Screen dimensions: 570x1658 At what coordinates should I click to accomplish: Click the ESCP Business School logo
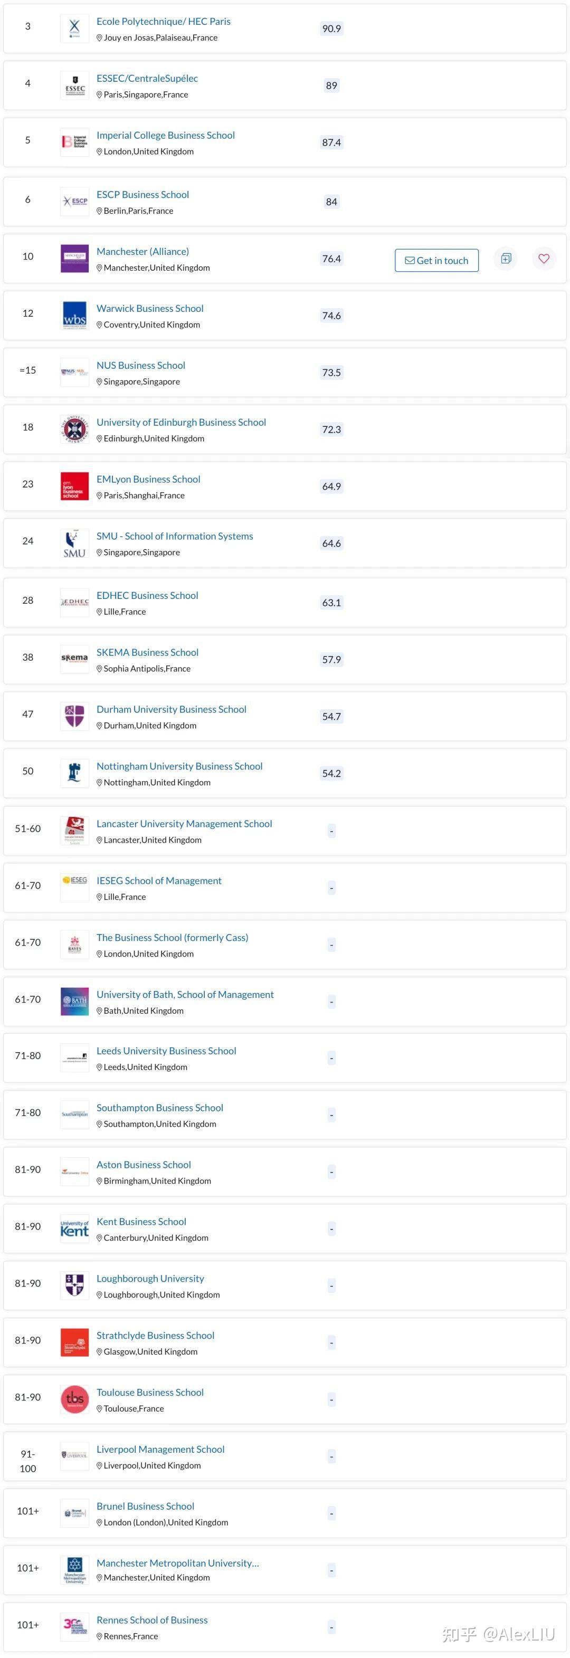[75, 202]
